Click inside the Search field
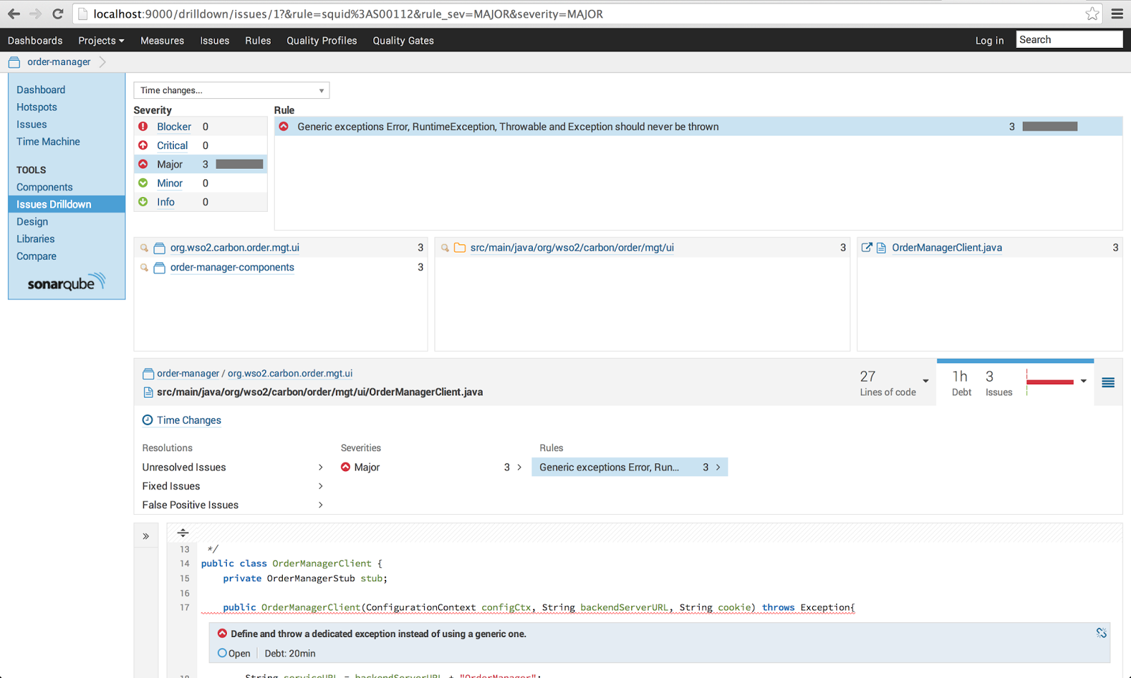The height and width of the screenshot is (678, 1131). click(1069, 39)
